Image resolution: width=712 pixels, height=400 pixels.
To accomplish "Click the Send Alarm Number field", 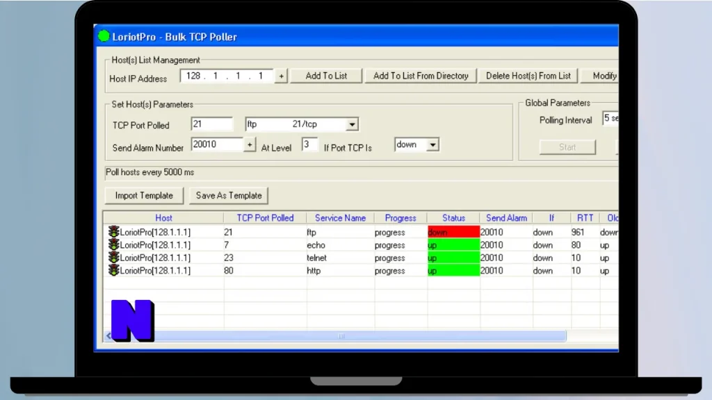I will click(218, 144).
